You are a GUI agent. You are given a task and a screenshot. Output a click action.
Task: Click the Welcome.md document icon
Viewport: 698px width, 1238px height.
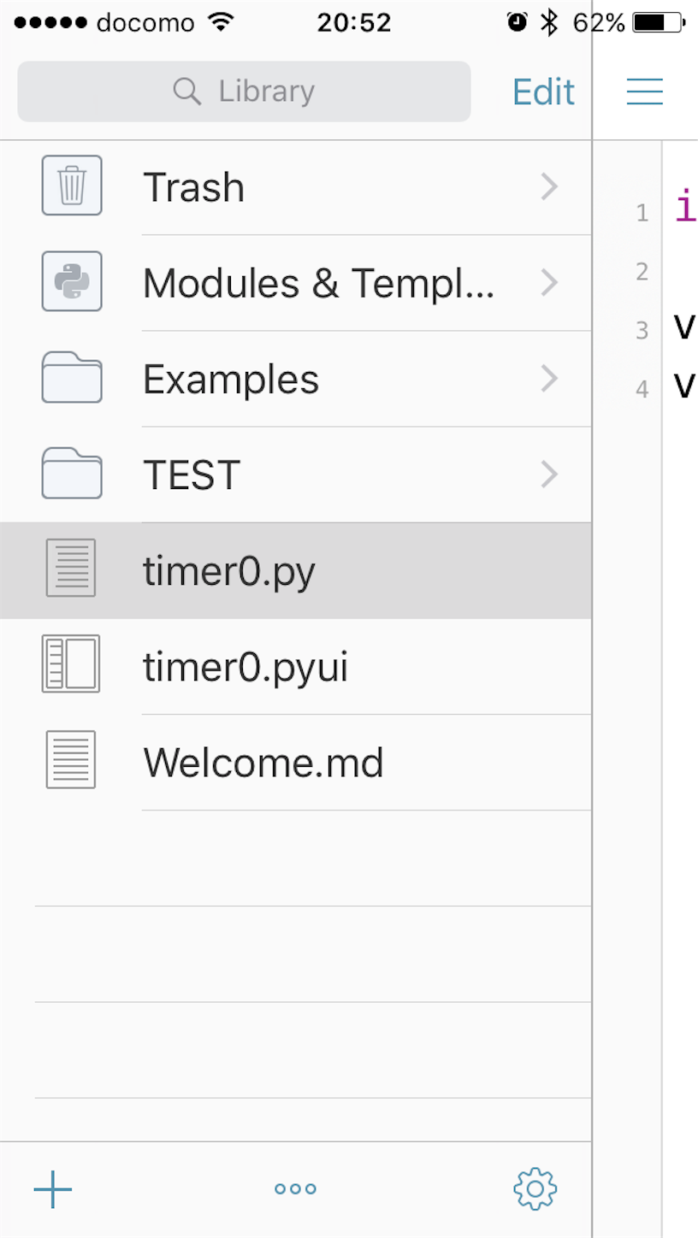(x=71, y=760)
